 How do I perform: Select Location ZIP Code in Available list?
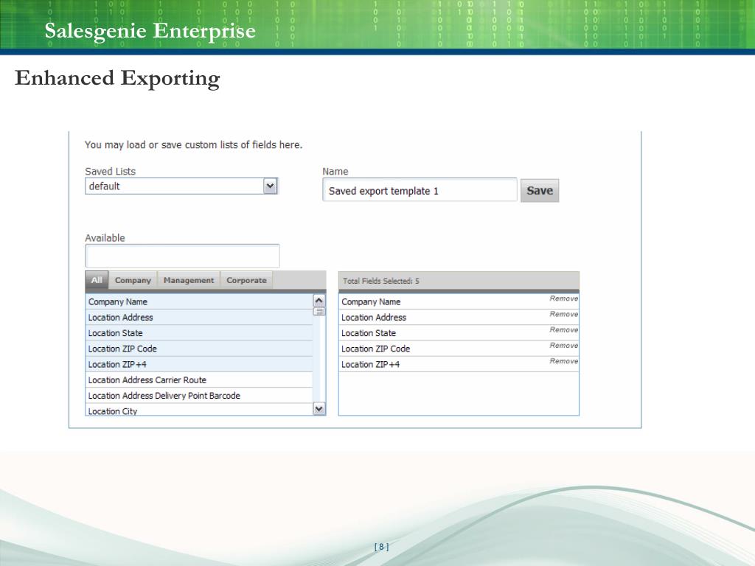[199, 349]
